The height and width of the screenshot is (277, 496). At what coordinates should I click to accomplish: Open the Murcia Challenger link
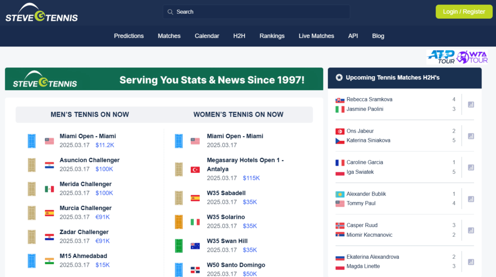[x=85, y=208]
